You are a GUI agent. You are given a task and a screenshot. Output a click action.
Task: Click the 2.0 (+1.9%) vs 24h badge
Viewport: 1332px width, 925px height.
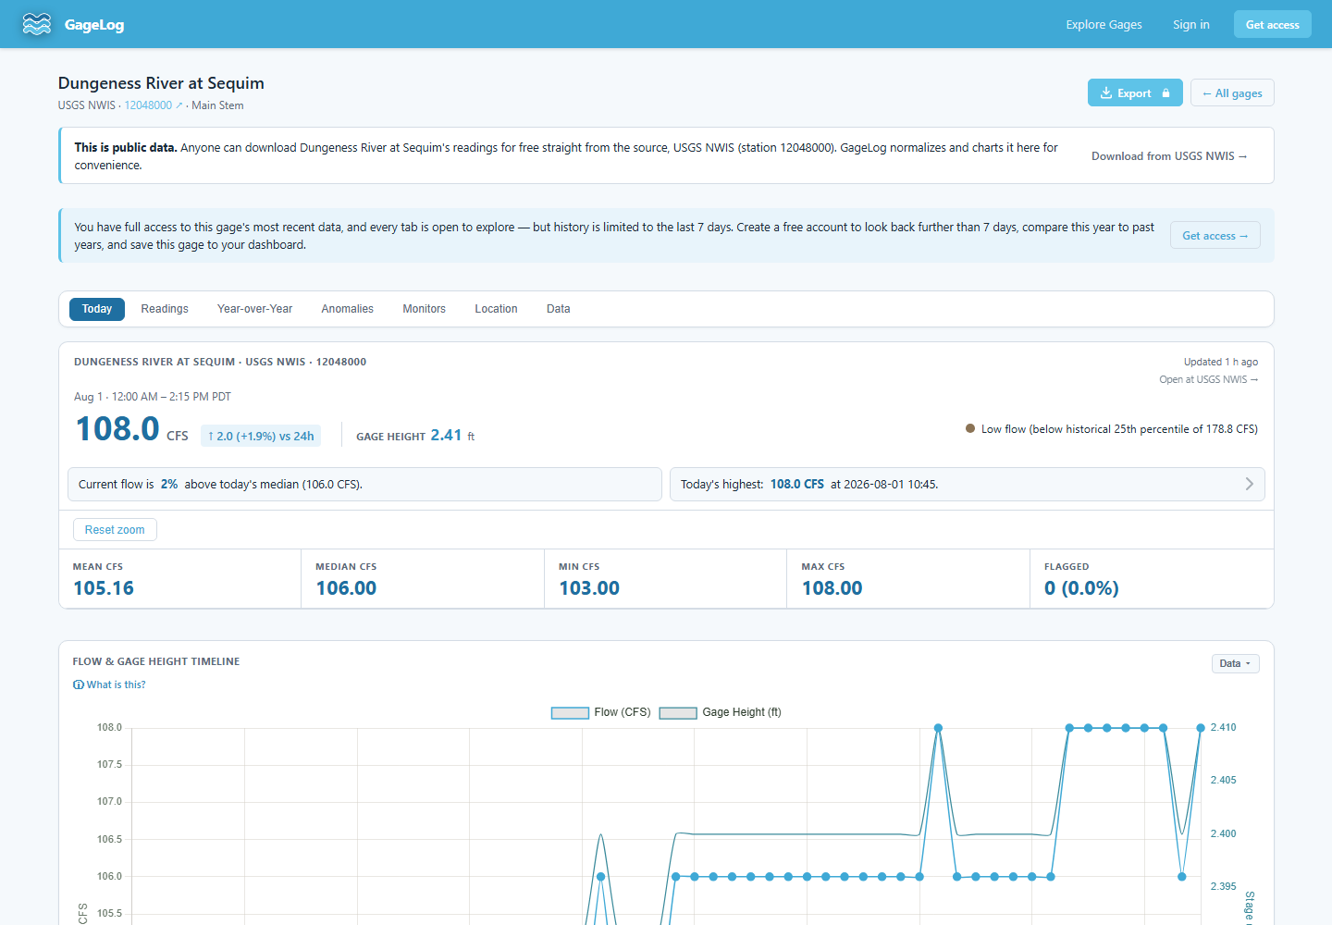[261, 436]
